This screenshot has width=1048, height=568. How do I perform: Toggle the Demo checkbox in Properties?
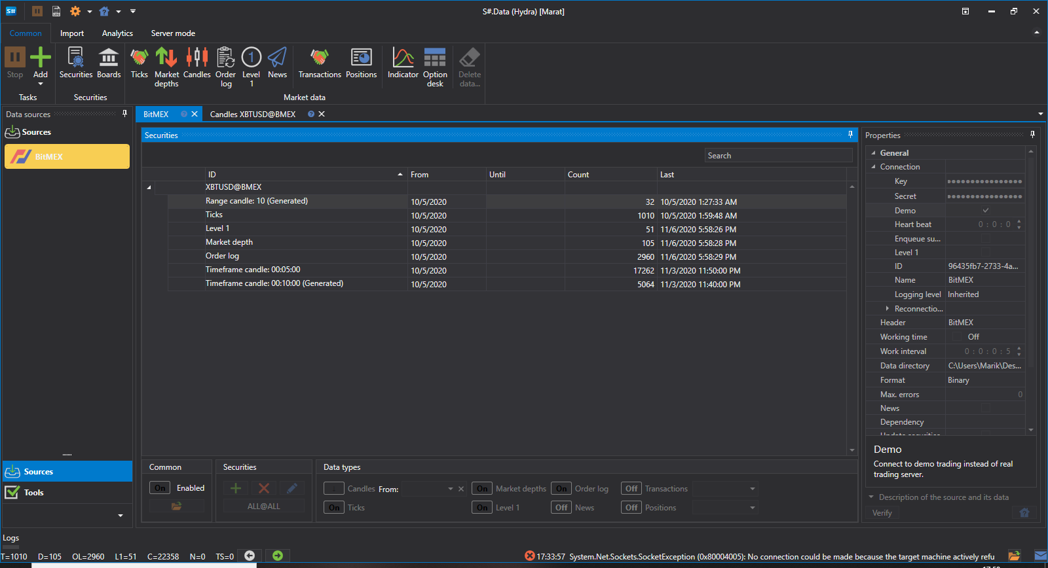[x=985, y=210]
